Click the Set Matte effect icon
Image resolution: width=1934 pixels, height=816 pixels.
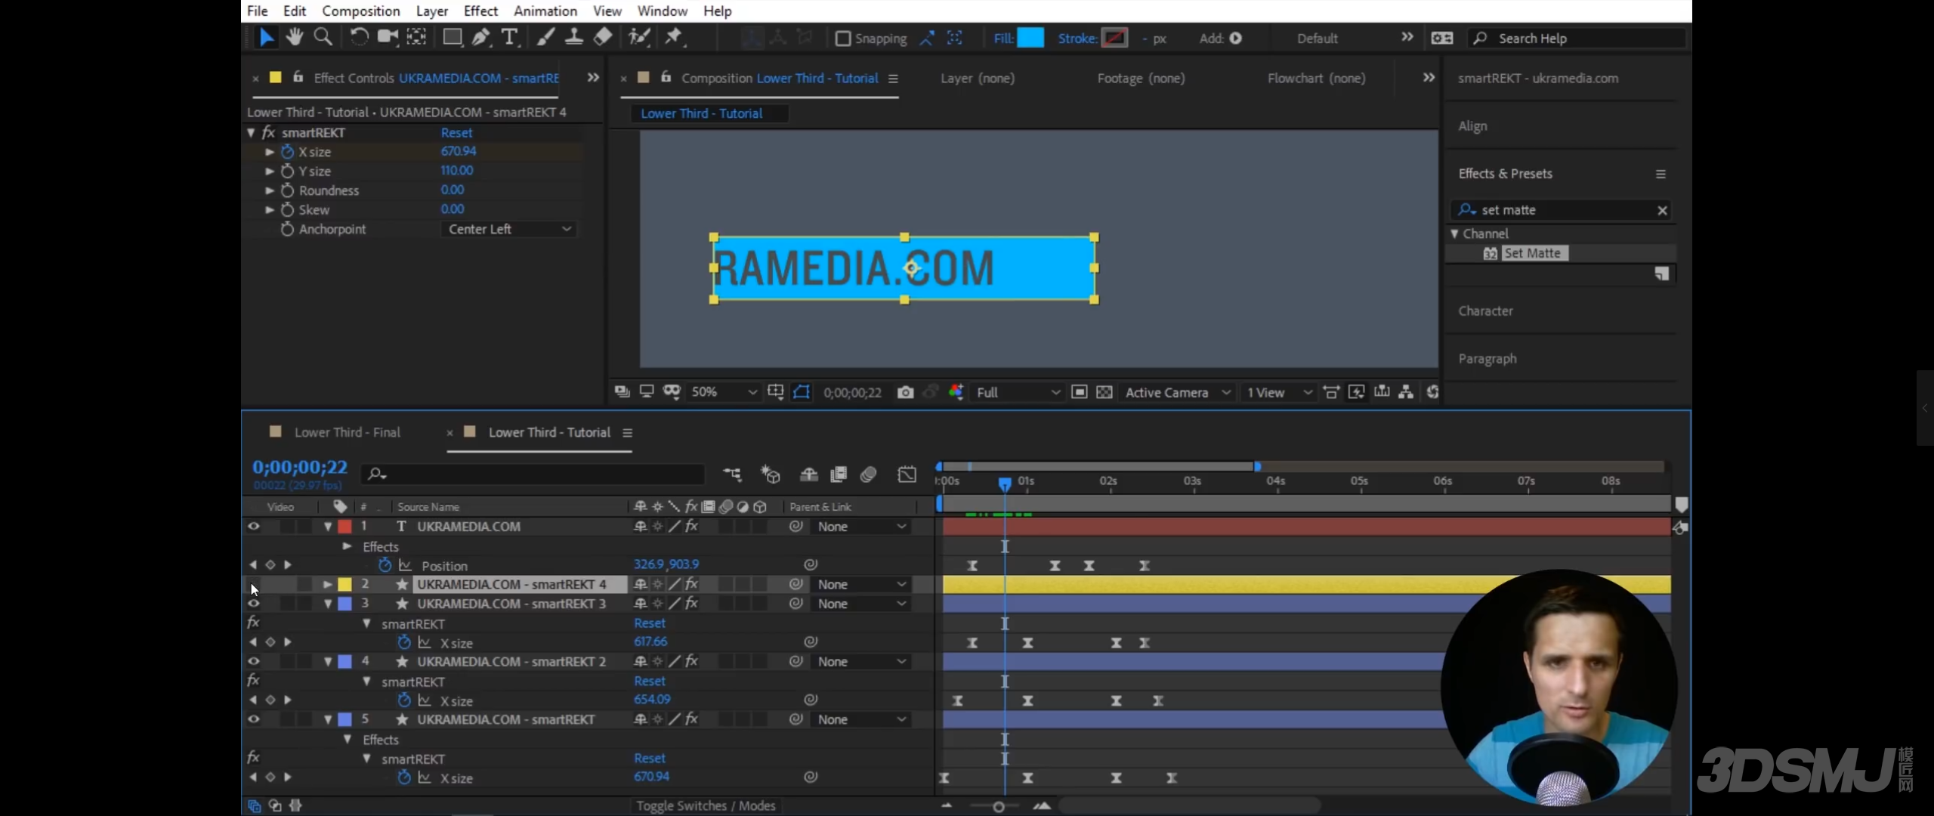pos(1490,254)
